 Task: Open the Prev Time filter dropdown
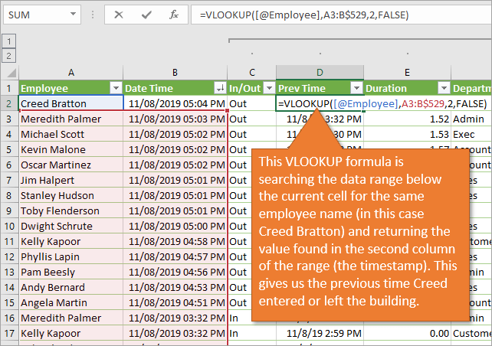[356, 88]
